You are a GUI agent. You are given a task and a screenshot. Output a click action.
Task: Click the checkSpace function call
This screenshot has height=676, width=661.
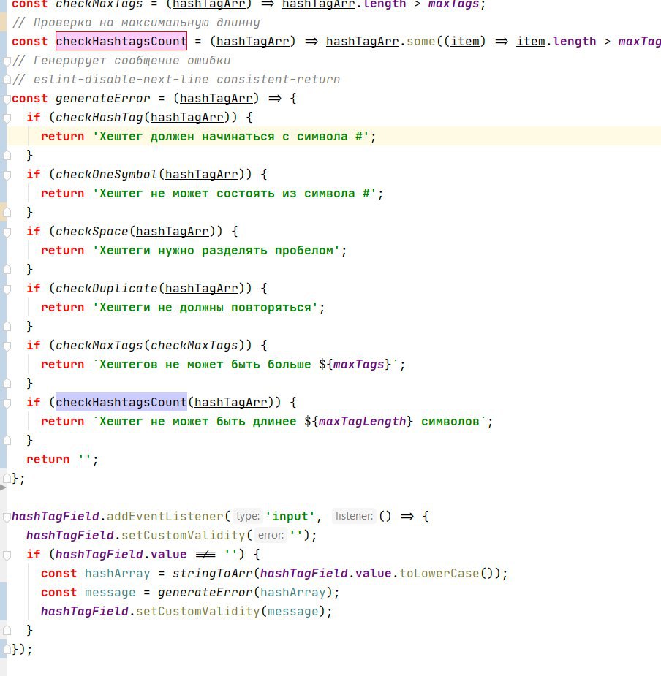coord(92,231)
